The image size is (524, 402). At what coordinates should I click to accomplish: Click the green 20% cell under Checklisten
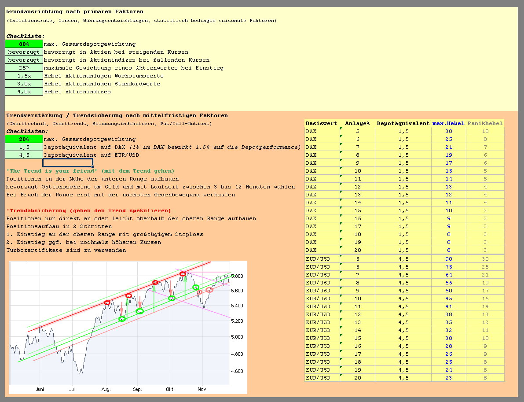(23, 139)
